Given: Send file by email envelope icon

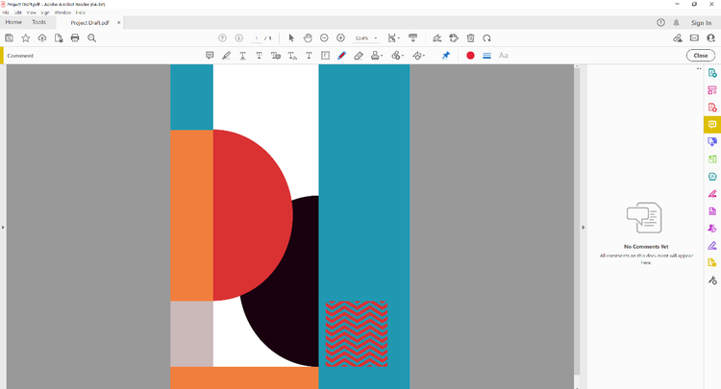Looking at the screenshot, I should [x=694, y=38].
